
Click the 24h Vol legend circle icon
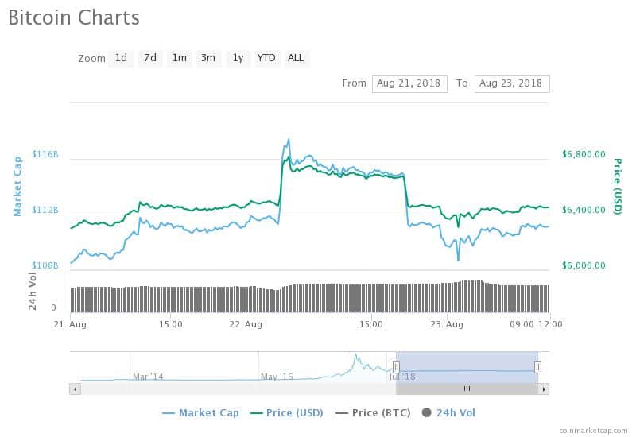[x=427, y=412]
